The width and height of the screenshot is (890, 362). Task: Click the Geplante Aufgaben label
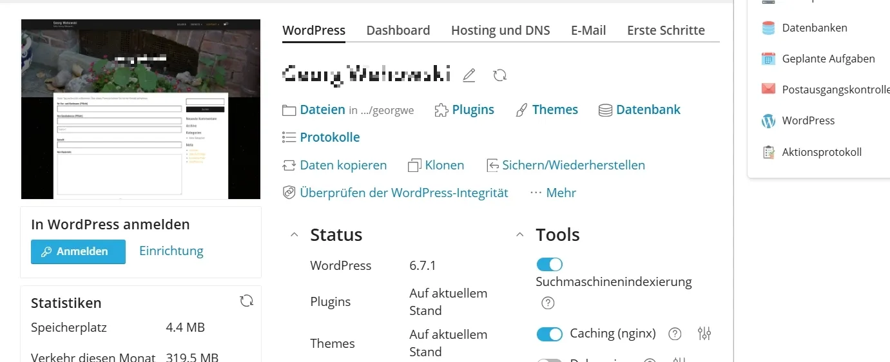828,59
